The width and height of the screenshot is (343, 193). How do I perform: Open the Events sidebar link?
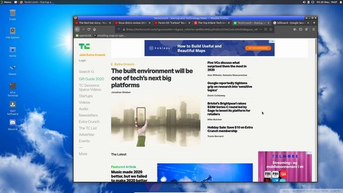tap(84, 141)
